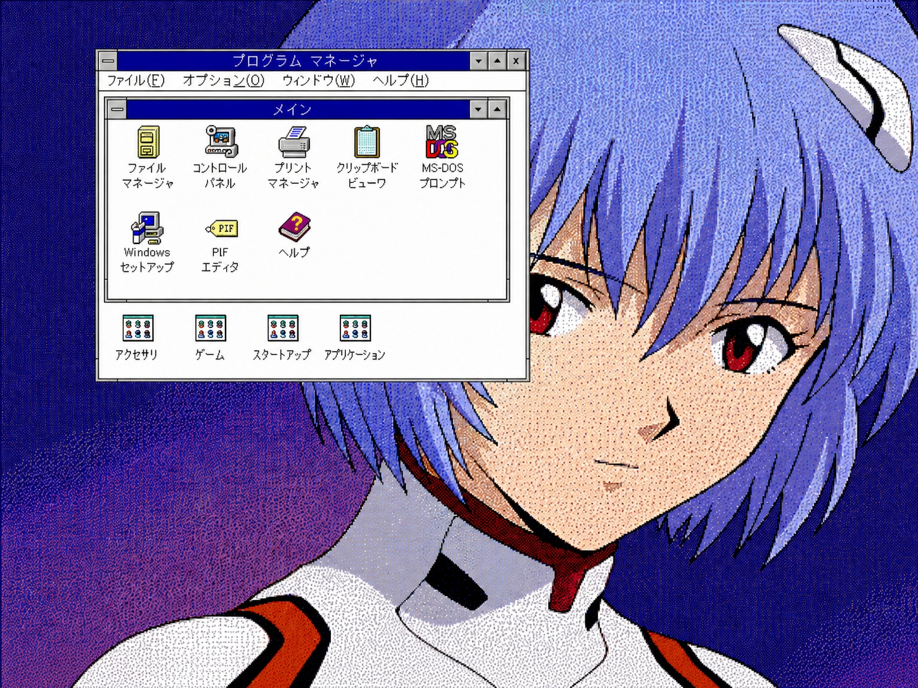Select the ゲーム program group icon
Screen dimensions: 918x688
click(210, 328)
